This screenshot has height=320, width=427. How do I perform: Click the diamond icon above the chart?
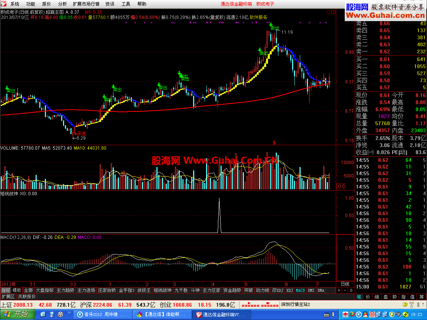coord(328,12)
